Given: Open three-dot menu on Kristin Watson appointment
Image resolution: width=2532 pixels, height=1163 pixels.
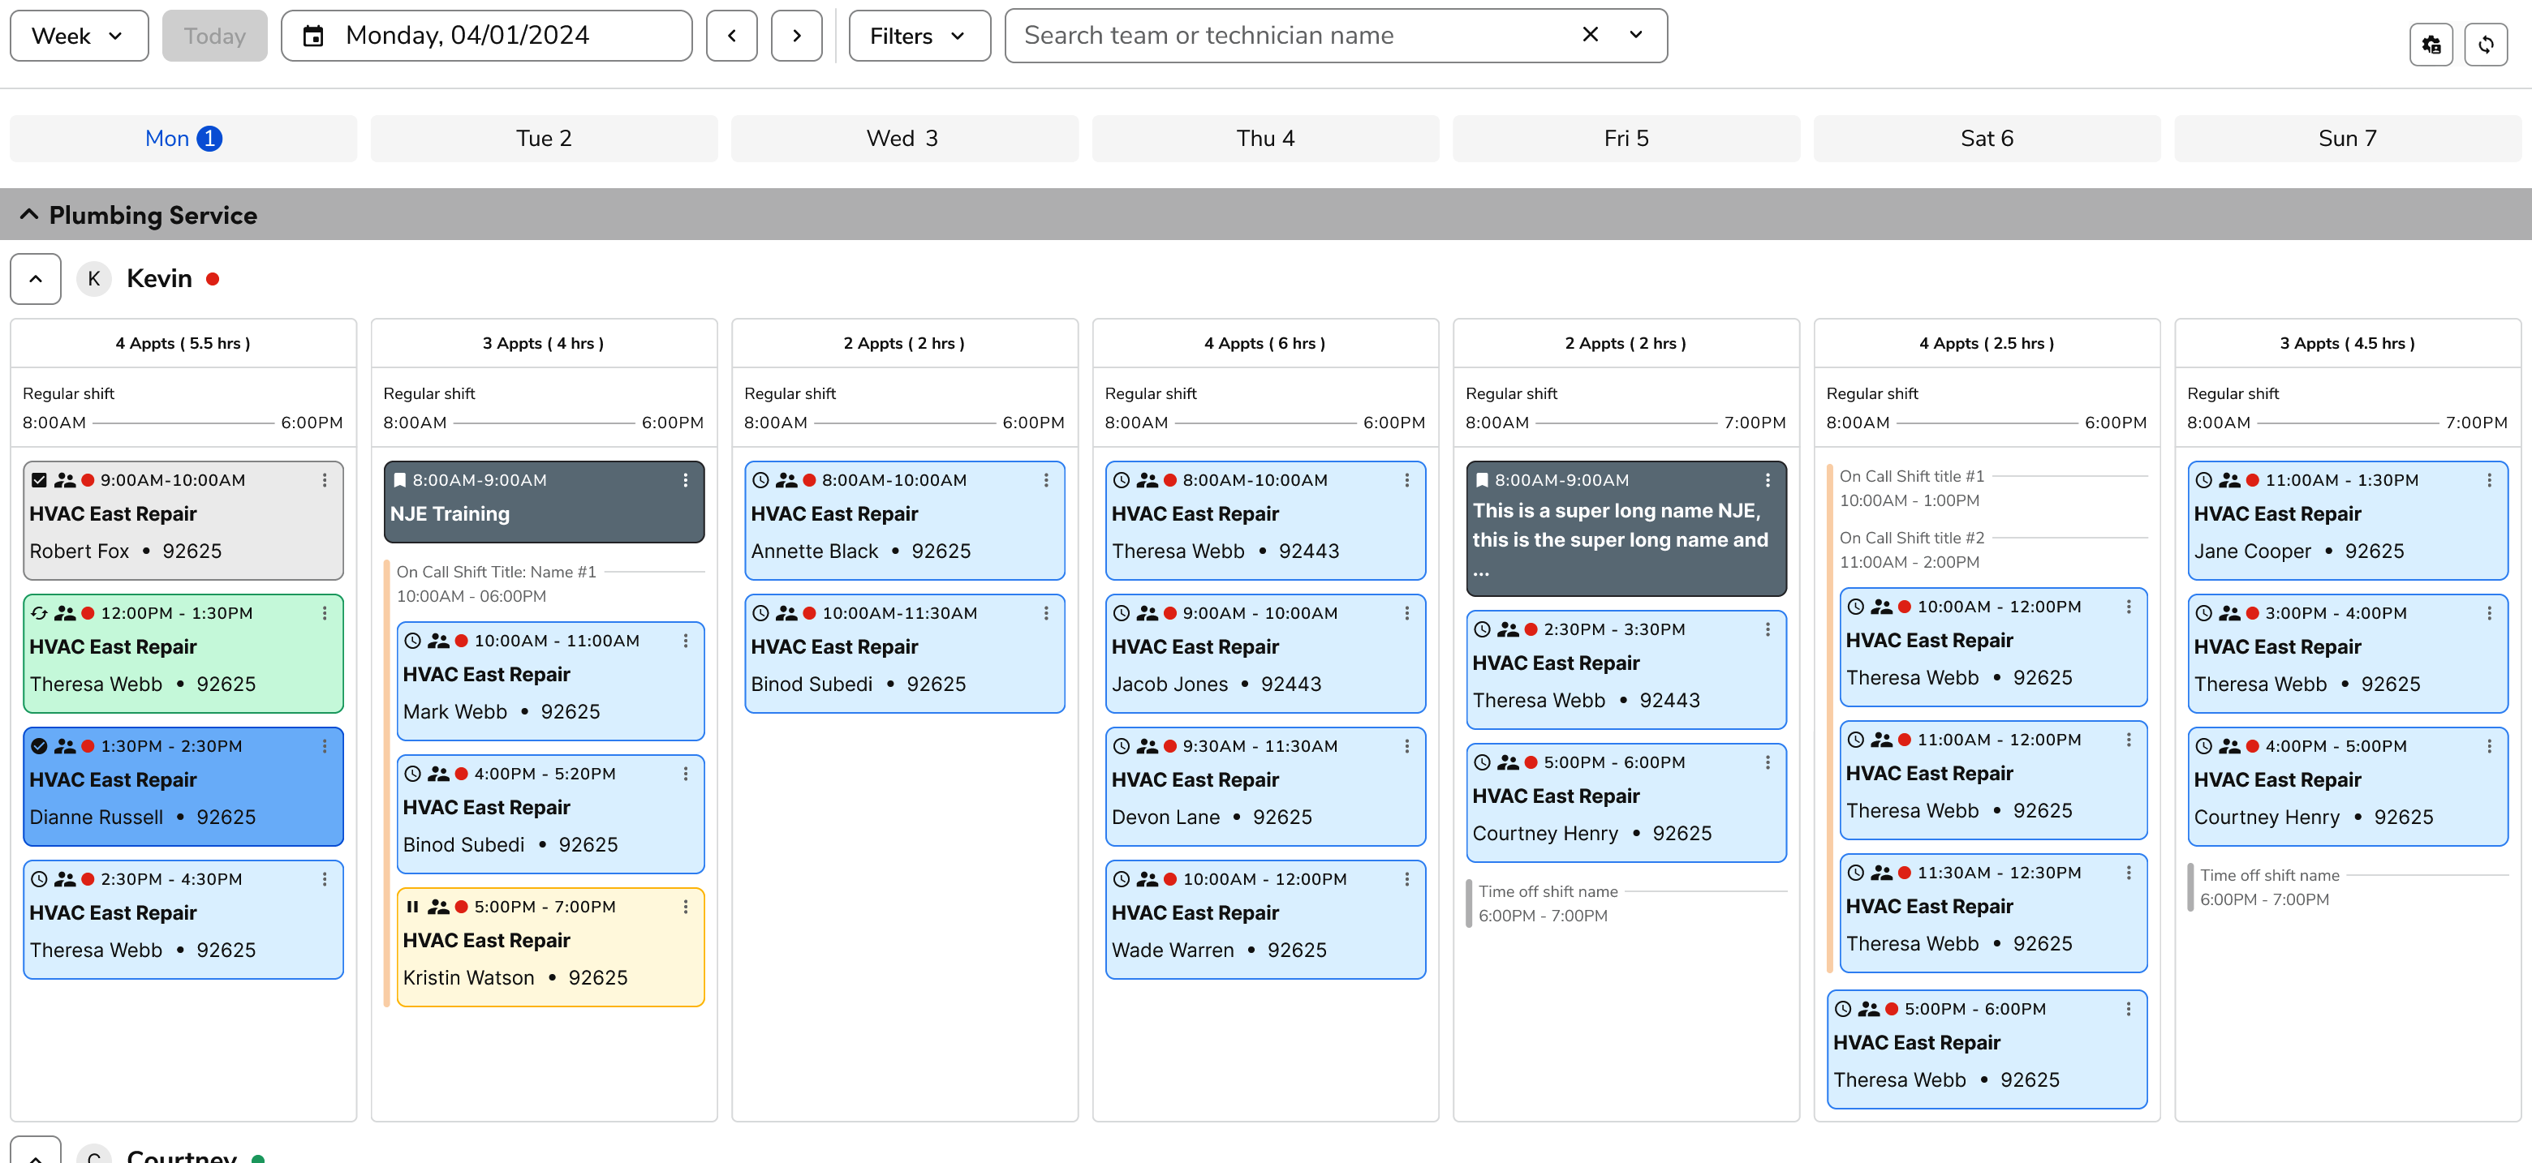Looking at the screenshot, I should click(x=685, y=907).
